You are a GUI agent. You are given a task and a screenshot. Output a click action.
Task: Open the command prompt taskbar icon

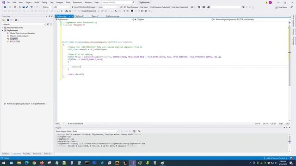(x=87, y=163)
